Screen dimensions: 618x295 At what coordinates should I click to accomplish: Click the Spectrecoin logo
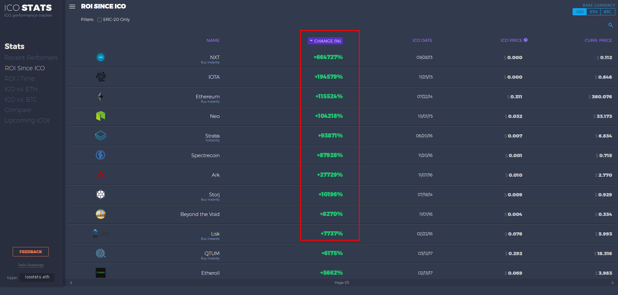point(101,155)
